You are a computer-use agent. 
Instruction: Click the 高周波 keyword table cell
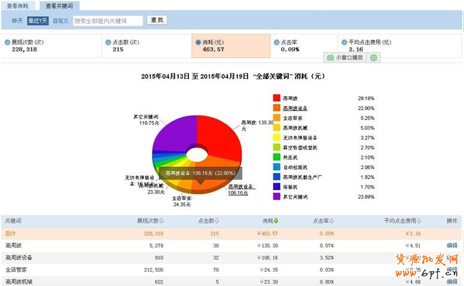13,245
